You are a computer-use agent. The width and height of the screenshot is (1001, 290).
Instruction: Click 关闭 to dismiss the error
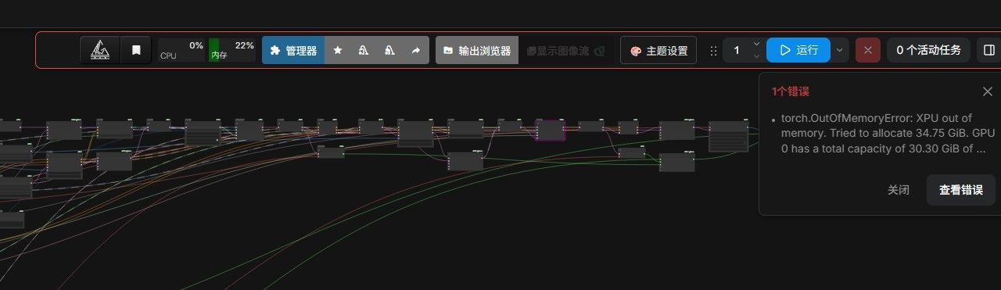(x=899, y=190)
